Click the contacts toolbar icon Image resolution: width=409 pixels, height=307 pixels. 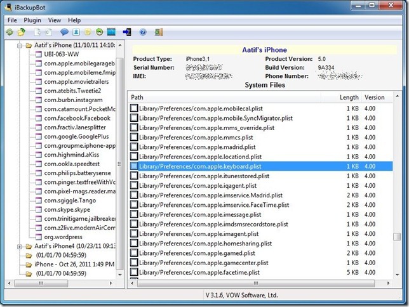[x=76, y=32]
